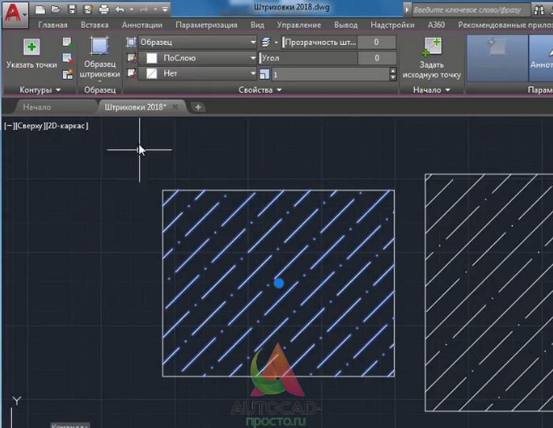Click the Save icon in quick access toolbar

point(72,9)
